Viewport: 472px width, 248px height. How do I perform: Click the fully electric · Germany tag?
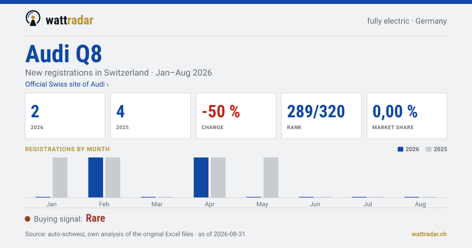407,21
